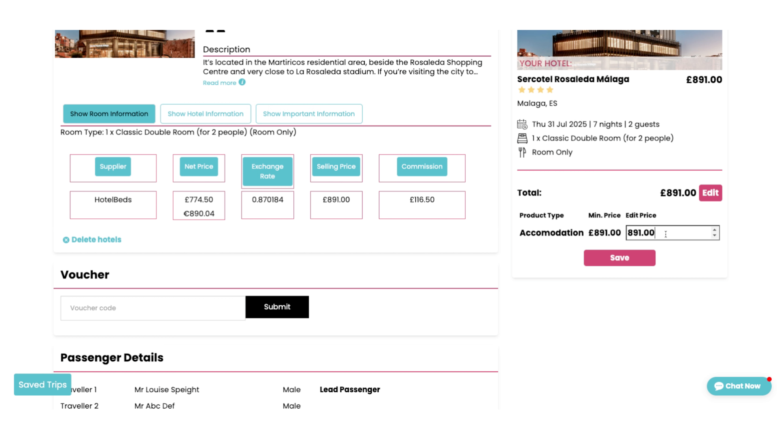Click the hotel thumbnail photo on left

coord(124,43)
